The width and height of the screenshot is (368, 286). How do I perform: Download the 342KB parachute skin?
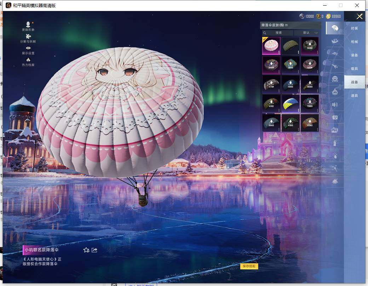pos(310,46)
